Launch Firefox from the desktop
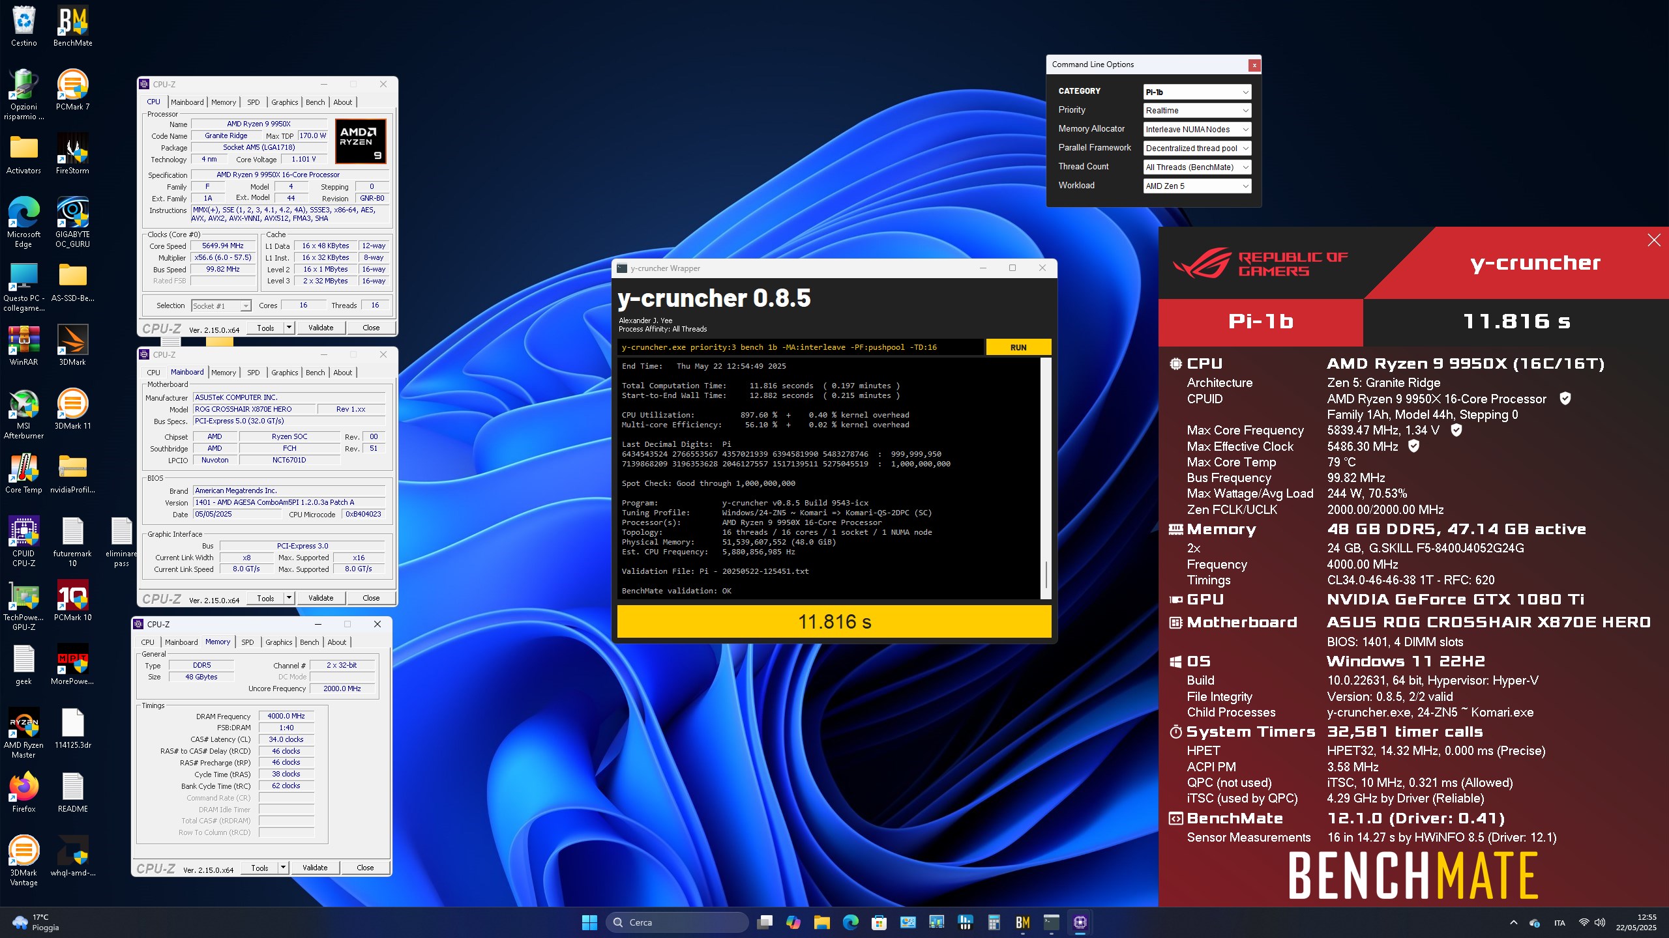The image size is (1669, 938). pos(23,792)
